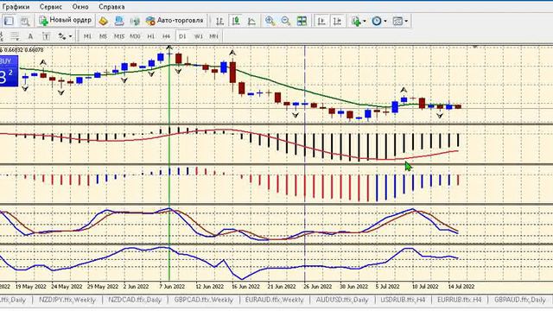The width and height of the screenshot is (553, 311).
Task: Select the D1 timeframe
Action: tap(182, 36)
